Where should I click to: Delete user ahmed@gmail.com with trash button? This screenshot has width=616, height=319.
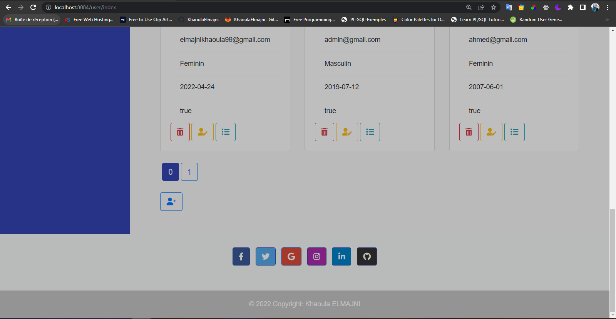click(x=469, y=132)
